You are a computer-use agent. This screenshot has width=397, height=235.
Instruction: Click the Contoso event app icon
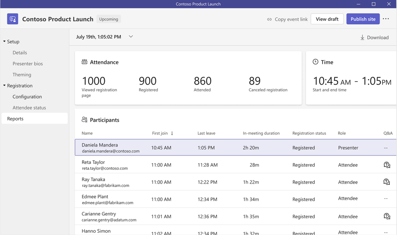pyautogui.click(x=13, y=19)
